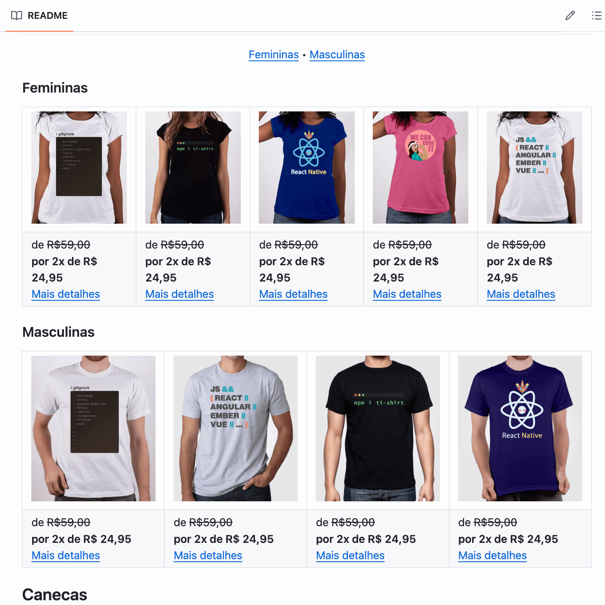The width and height of the screenshot is (605, 605).
Task: Open pink We Can Code It shirt image
Action: tap(420, 168)
